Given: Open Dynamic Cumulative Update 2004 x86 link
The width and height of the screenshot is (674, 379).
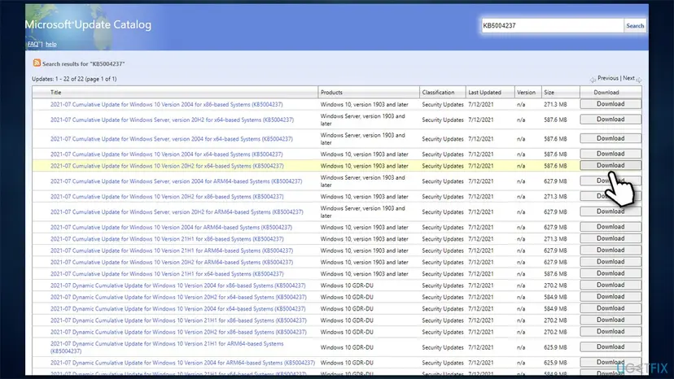Looking at the screenshot, I should [178, 285].
